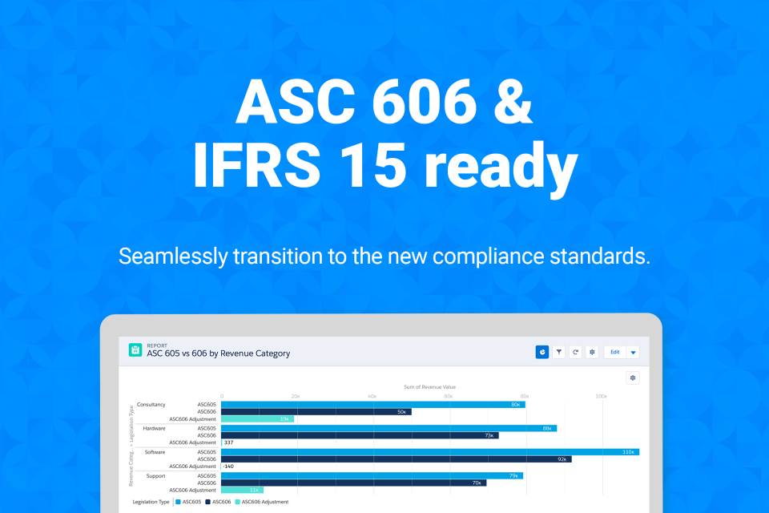The height and width of the screenshot is (513, 769).
Task: Click the ASC605 blue color swatch in the legend
Action: tap(178, 502)
